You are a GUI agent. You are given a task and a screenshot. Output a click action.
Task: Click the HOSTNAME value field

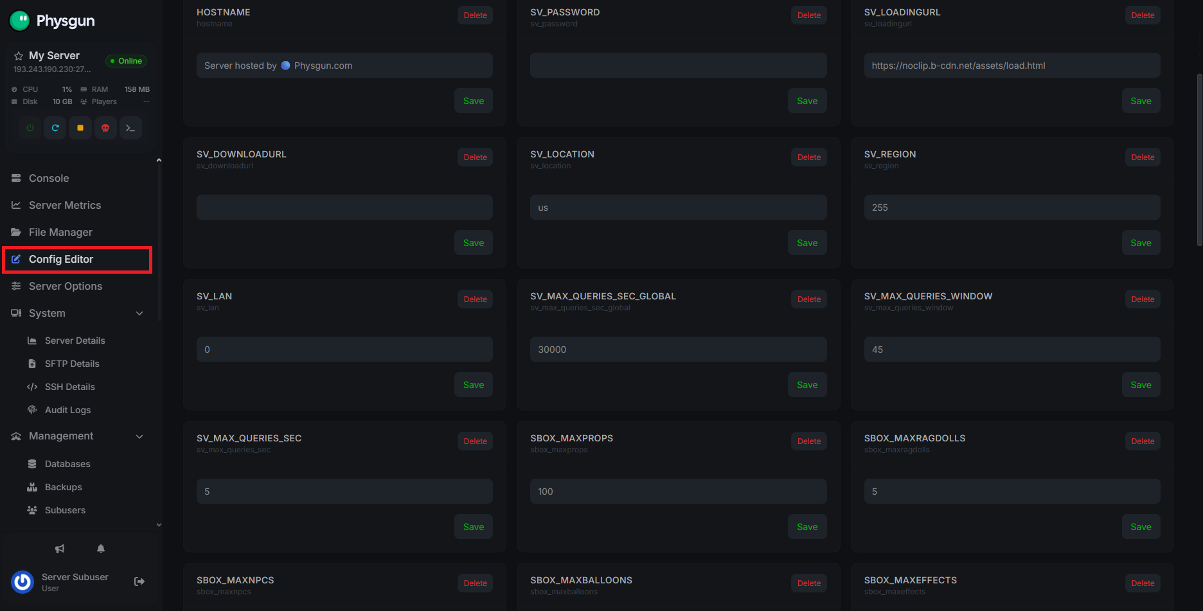coord(344,66)
